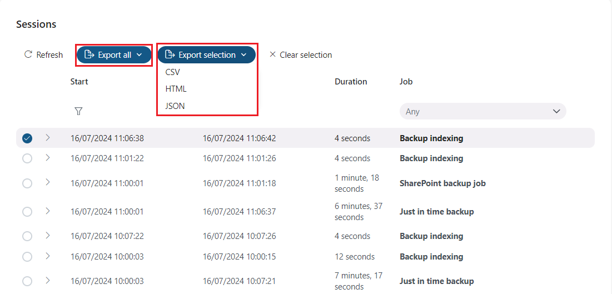This screenshot has height=294, width=612.
Task: Click the export icon in Export all button
Action: pos(88,55)
